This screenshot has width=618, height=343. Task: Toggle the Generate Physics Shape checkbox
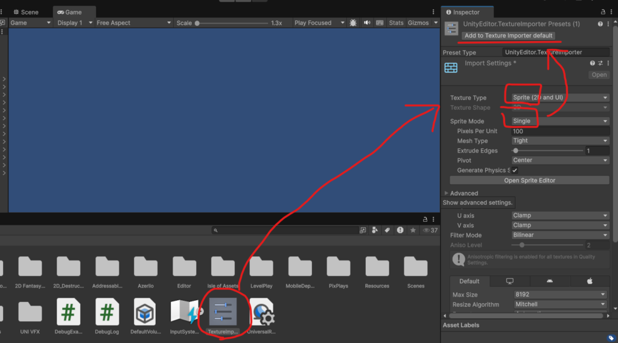click(515, 171)
